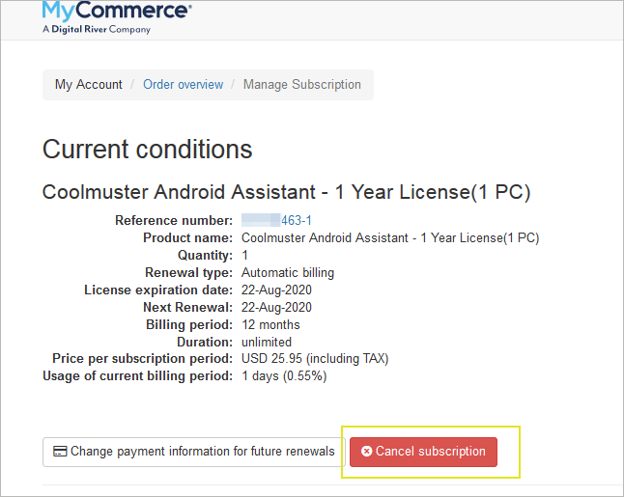Image resolution: width=624 pixels, height=497 pixels.
Task: Select 'Usage of current billing period:' label
Action: (138, 376)
